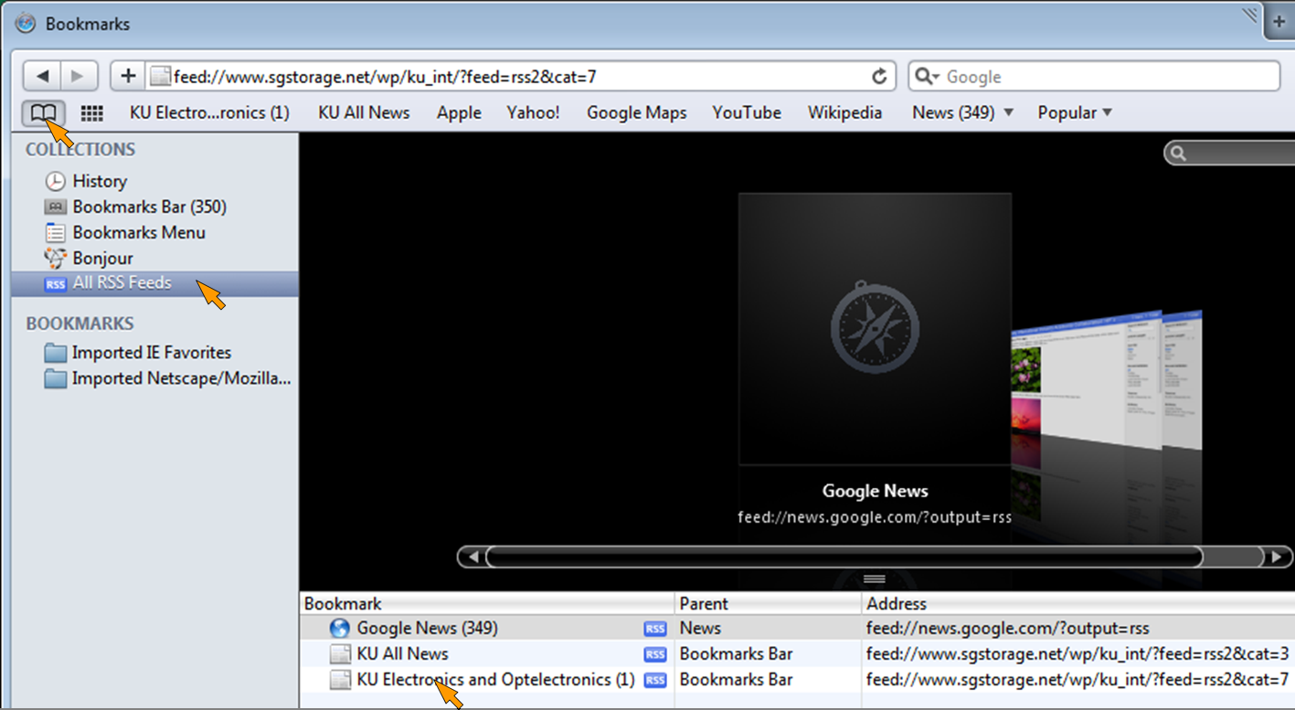This screenshot has width=1295, height=710.
Task: Click the Address column header
Action: (x=1077, y=603)
